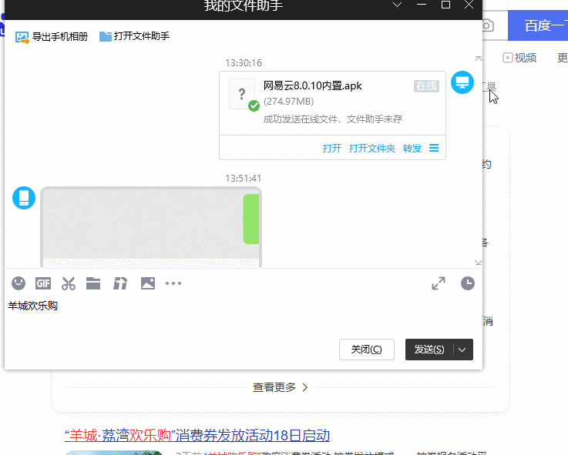Maximize the file assistant window

(445, 5)
